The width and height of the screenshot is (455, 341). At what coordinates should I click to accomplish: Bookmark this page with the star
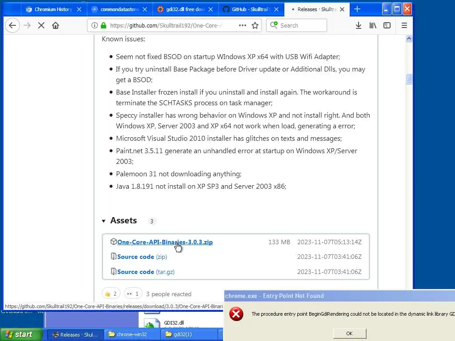click(255, 25)
